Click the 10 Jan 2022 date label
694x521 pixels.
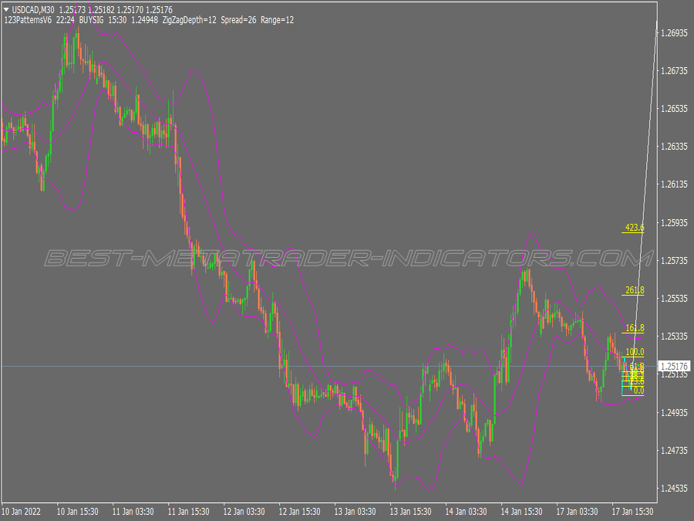click(22, 512)
